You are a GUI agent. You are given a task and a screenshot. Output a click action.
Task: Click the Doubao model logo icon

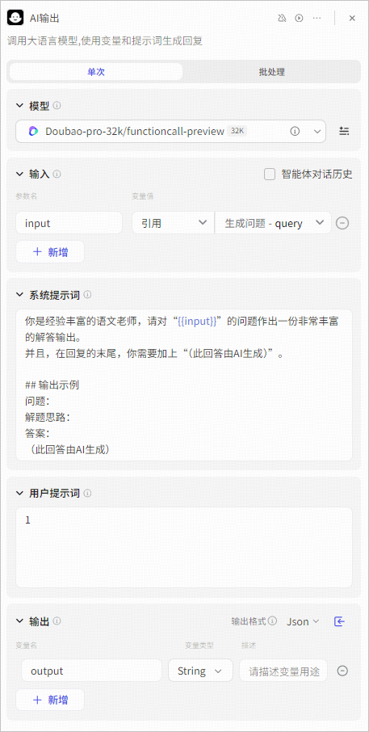[34, 131]
